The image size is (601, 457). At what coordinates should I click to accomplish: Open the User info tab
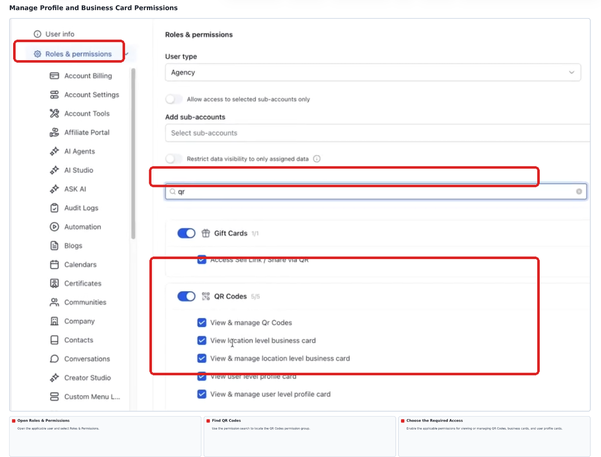(54, 34)
